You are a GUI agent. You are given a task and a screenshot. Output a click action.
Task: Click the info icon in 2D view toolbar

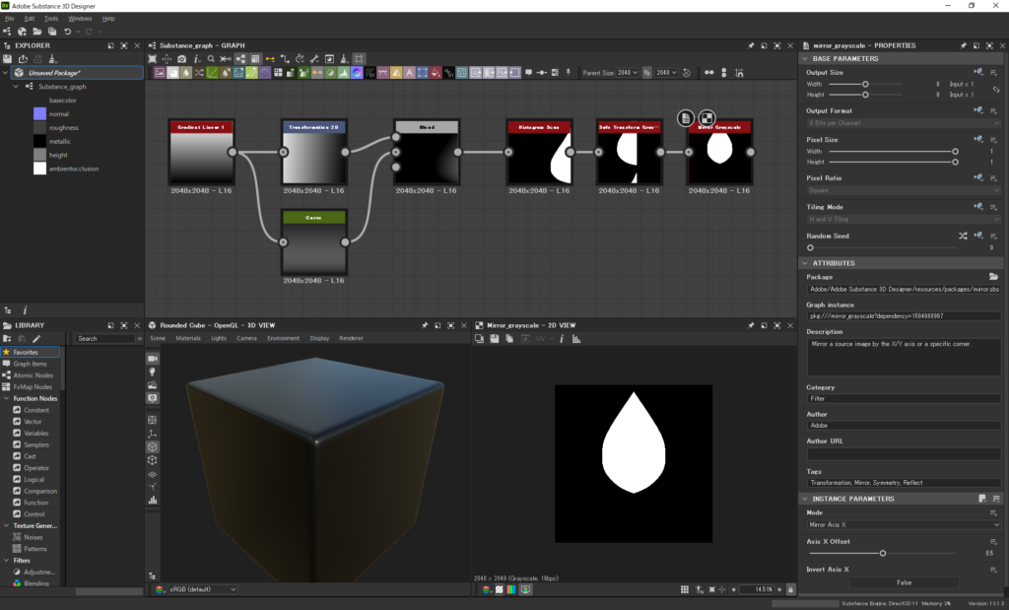(562, 338)
